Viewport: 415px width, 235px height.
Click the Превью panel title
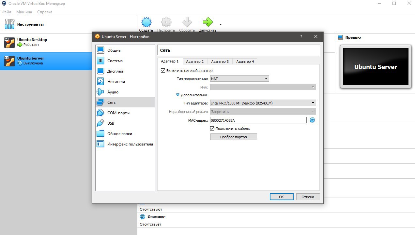tap(353, 37)
